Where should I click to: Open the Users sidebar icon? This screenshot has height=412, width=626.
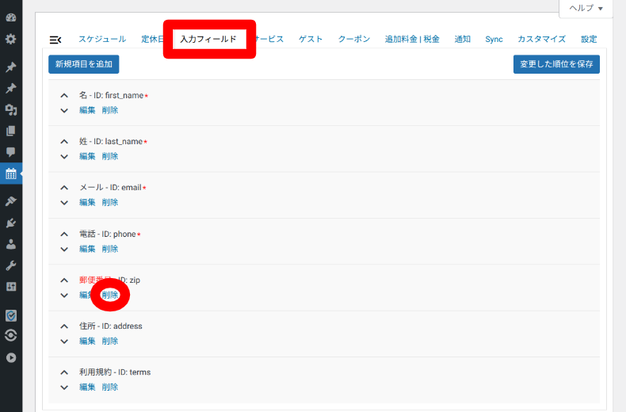click(11, 244)
